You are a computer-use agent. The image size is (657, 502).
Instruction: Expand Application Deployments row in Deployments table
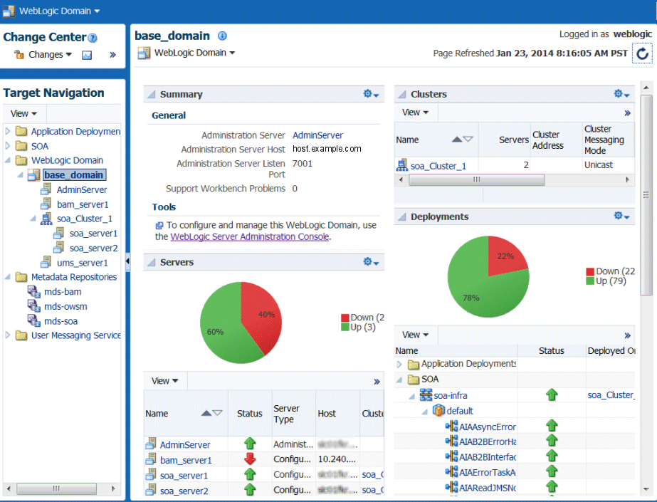399,364
